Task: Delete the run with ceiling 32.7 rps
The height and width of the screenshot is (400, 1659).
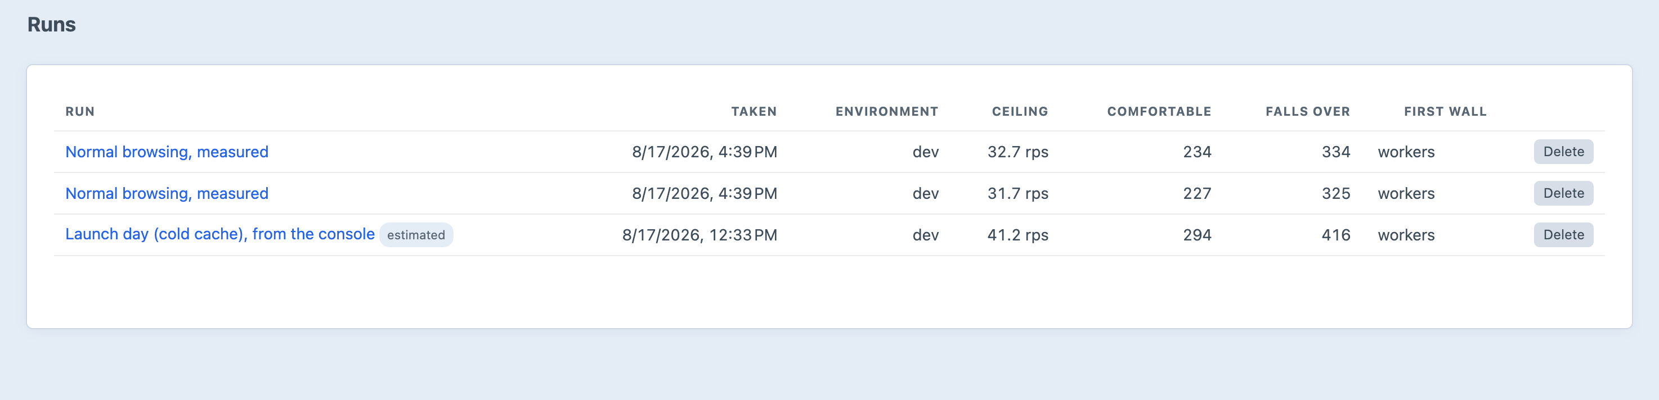Action: click(1563, 152)
